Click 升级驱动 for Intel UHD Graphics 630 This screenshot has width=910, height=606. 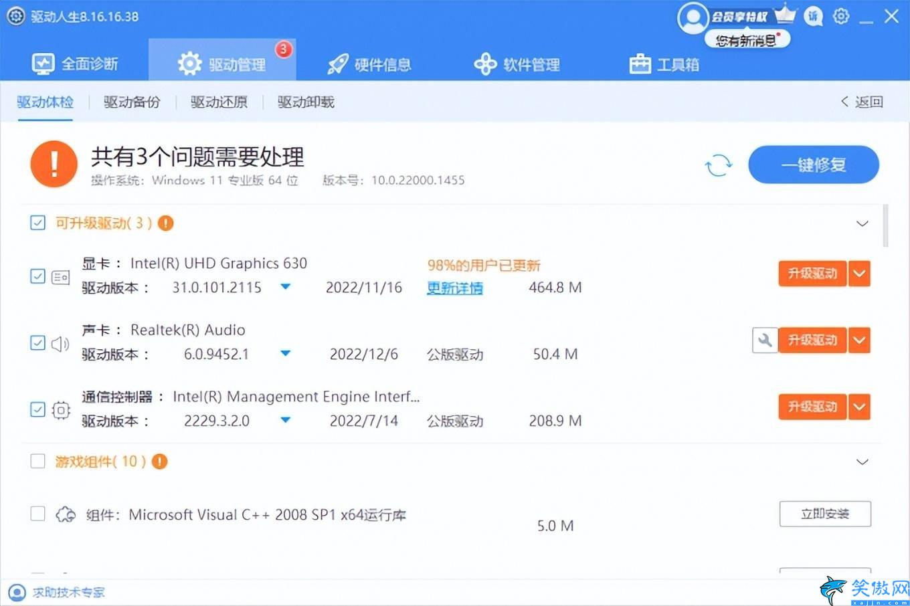click(x=812, y=274)
